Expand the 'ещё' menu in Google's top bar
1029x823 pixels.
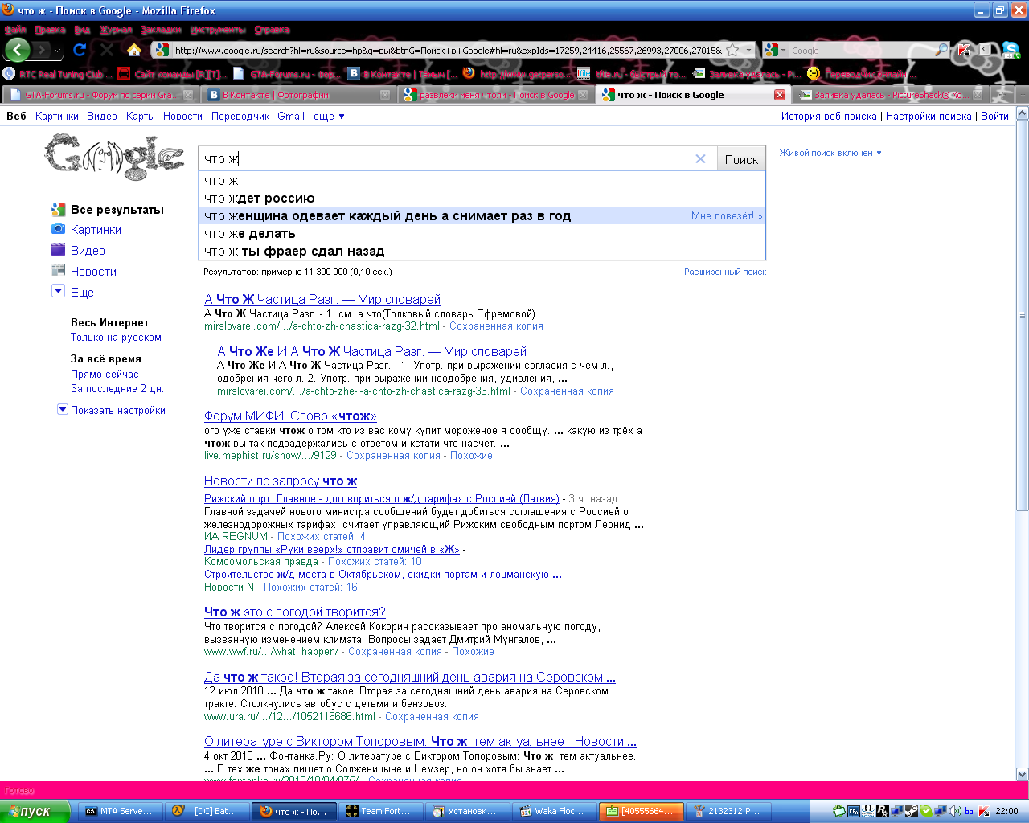(x=329, y=117)
